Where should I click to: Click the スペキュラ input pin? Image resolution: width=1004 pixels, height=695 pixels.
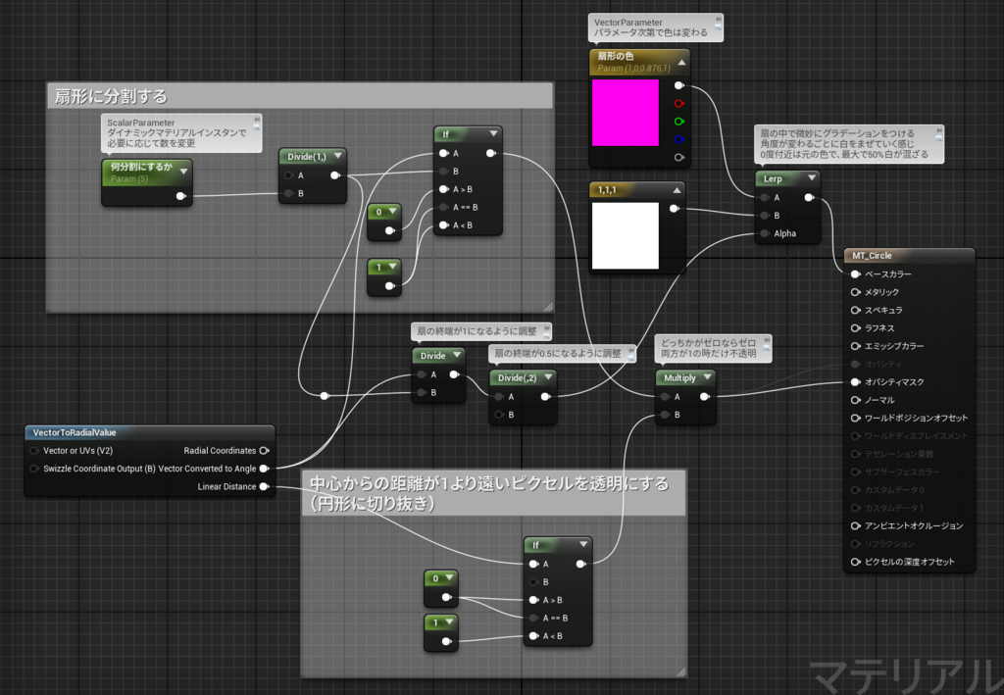(855, 310)
